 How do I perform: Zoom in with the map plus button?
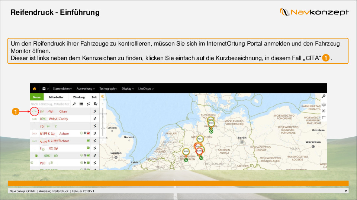103,104
